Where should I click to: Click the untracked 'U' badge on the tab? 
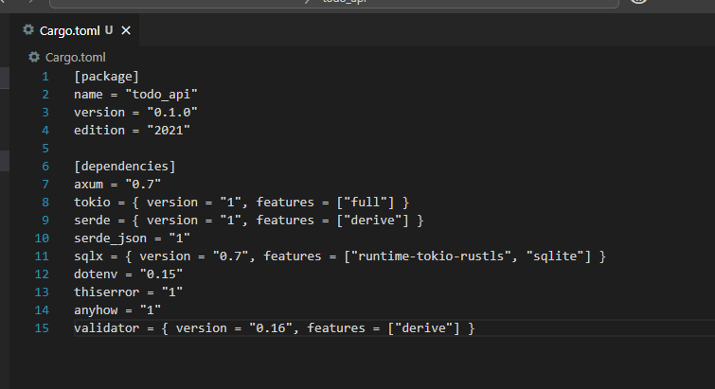coord(109,30)
